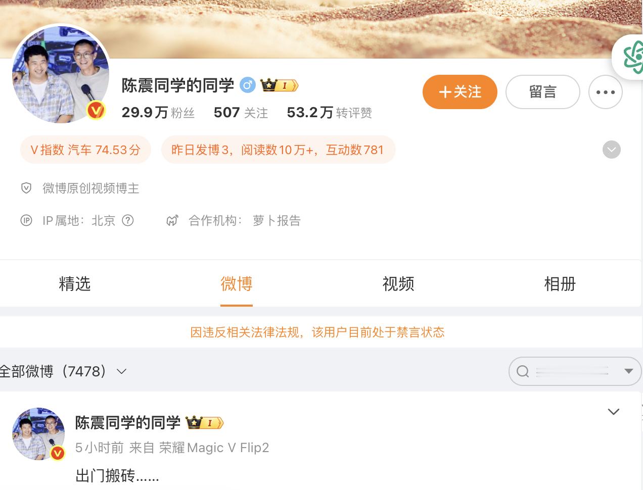
Task: Click the IP location icon
Action: click(26, 220)
